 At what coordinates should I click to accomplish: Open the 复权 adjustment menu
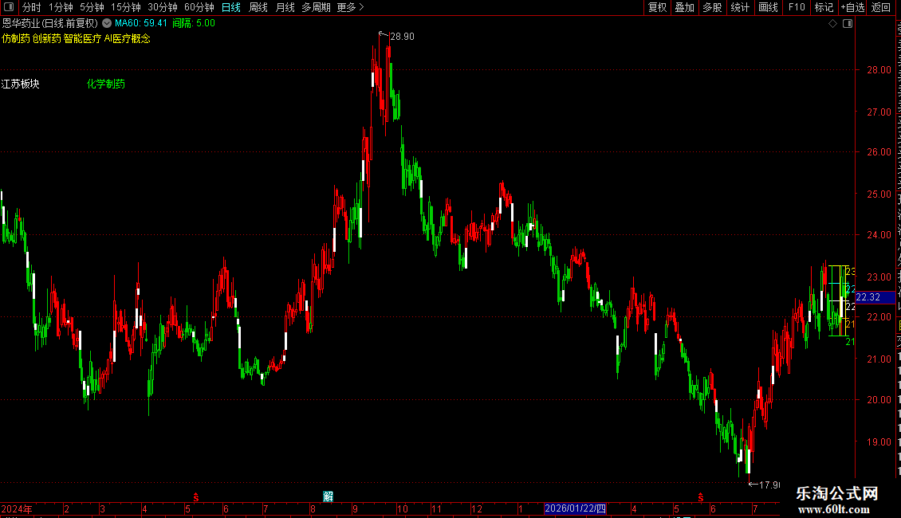tap(657, 7)
